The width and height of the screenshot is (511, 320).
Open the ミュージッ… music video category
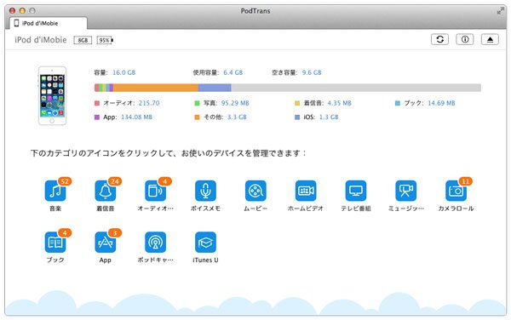coord(406,191)
